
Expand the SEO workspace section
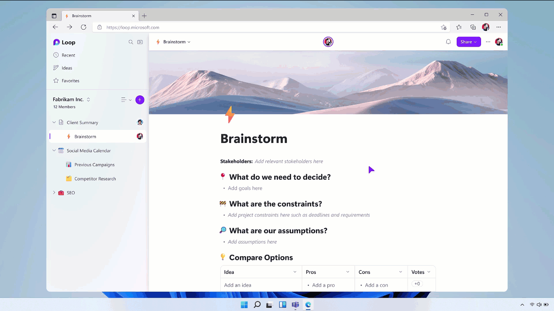(x=54, y=192)
